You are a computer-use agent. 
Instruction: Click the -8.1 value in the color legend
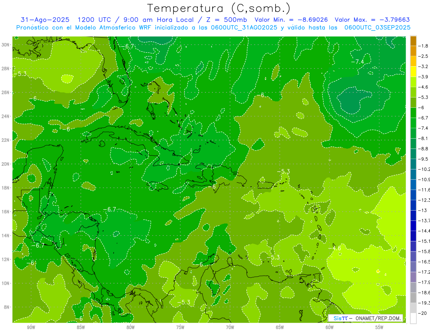[423, 138]
